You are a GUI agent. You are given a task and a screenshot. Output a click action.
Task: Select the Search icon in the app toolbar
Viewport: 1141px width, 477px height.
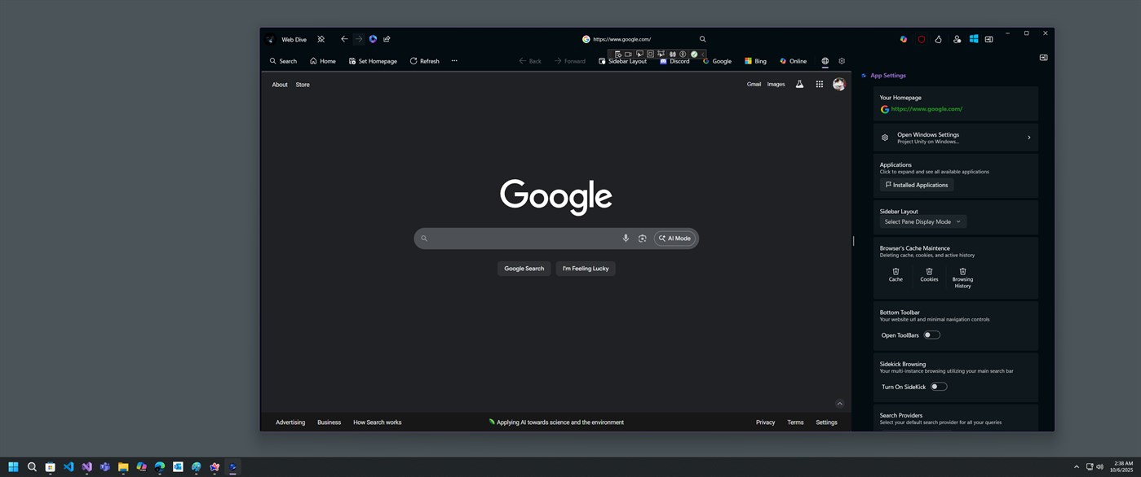[x=273, y=61]
